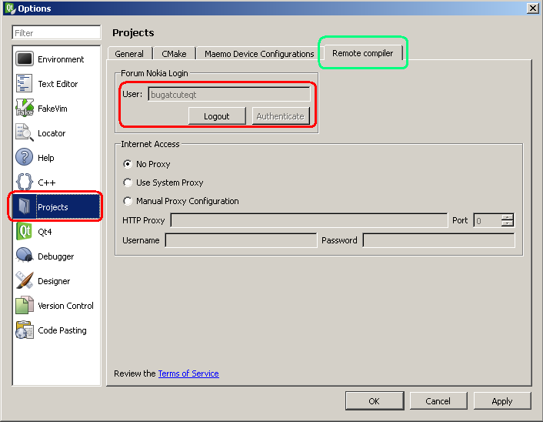Click the Debugger bug icon
Image resolution: width=543 pixels, height=422 pixels.
pos(25,256)
